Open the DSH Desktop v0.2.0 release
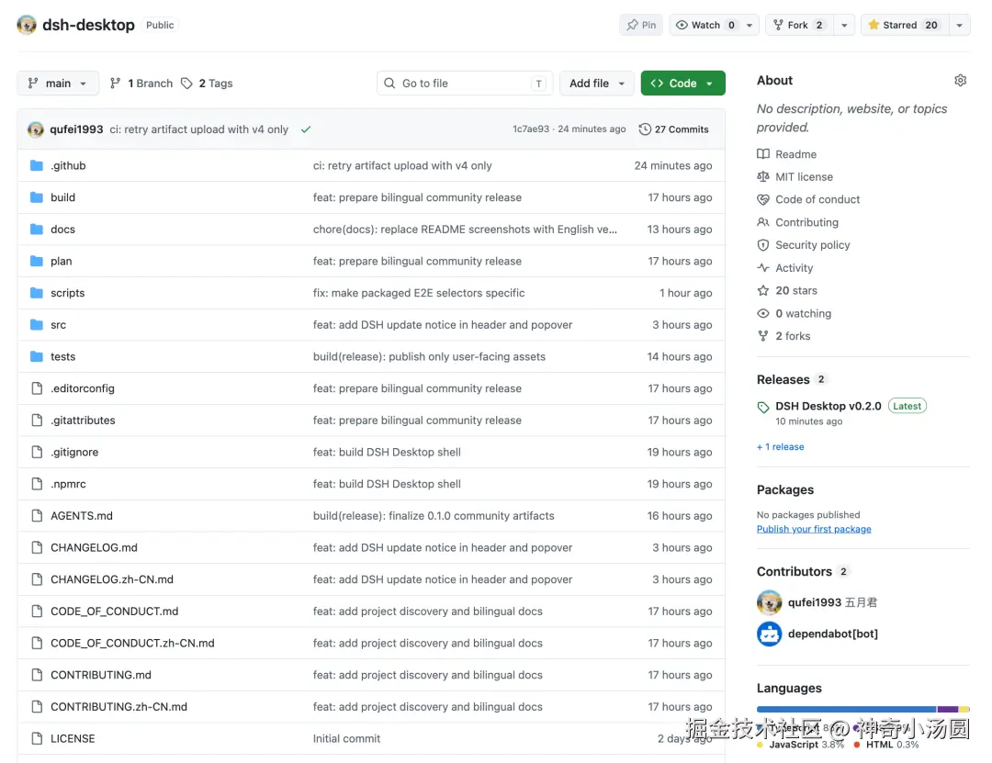 click(829, 406)
